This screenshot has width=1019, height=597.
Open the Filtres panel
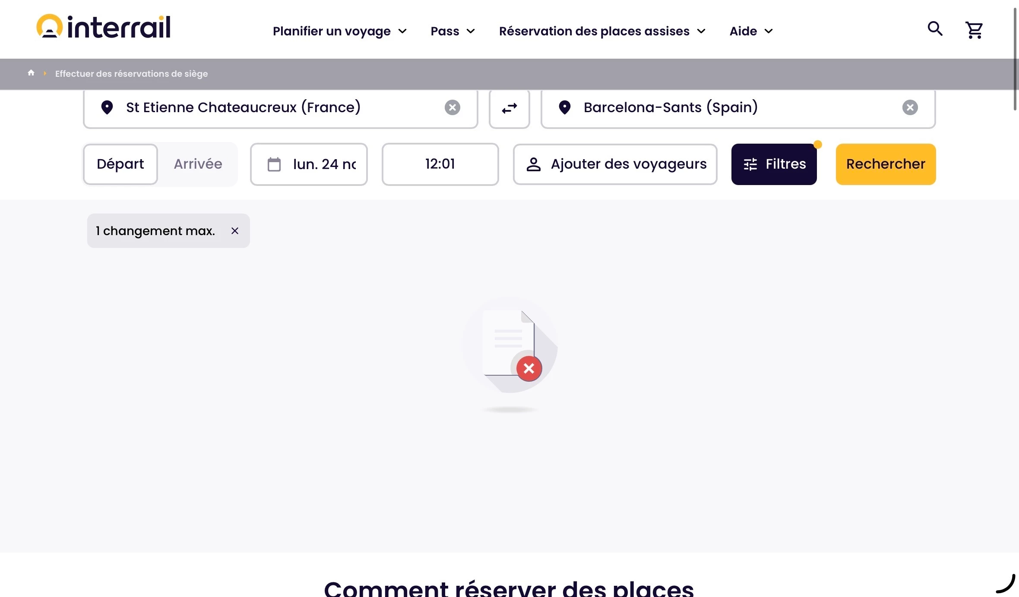[774, 164]
